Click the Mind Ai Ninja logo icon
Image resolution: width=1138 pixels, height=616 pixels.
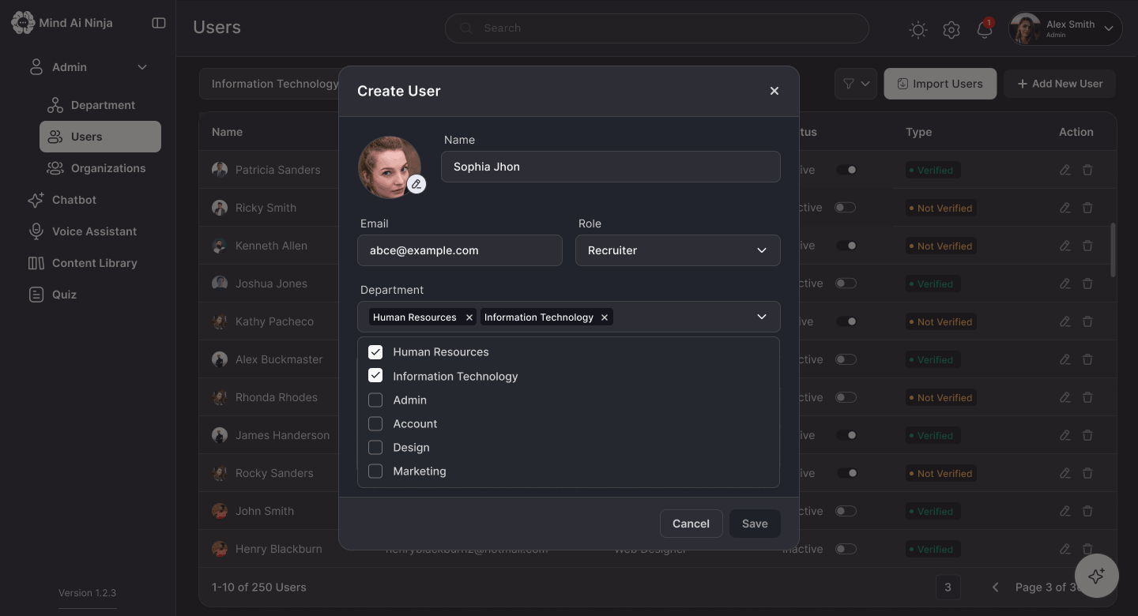(23, 23)
